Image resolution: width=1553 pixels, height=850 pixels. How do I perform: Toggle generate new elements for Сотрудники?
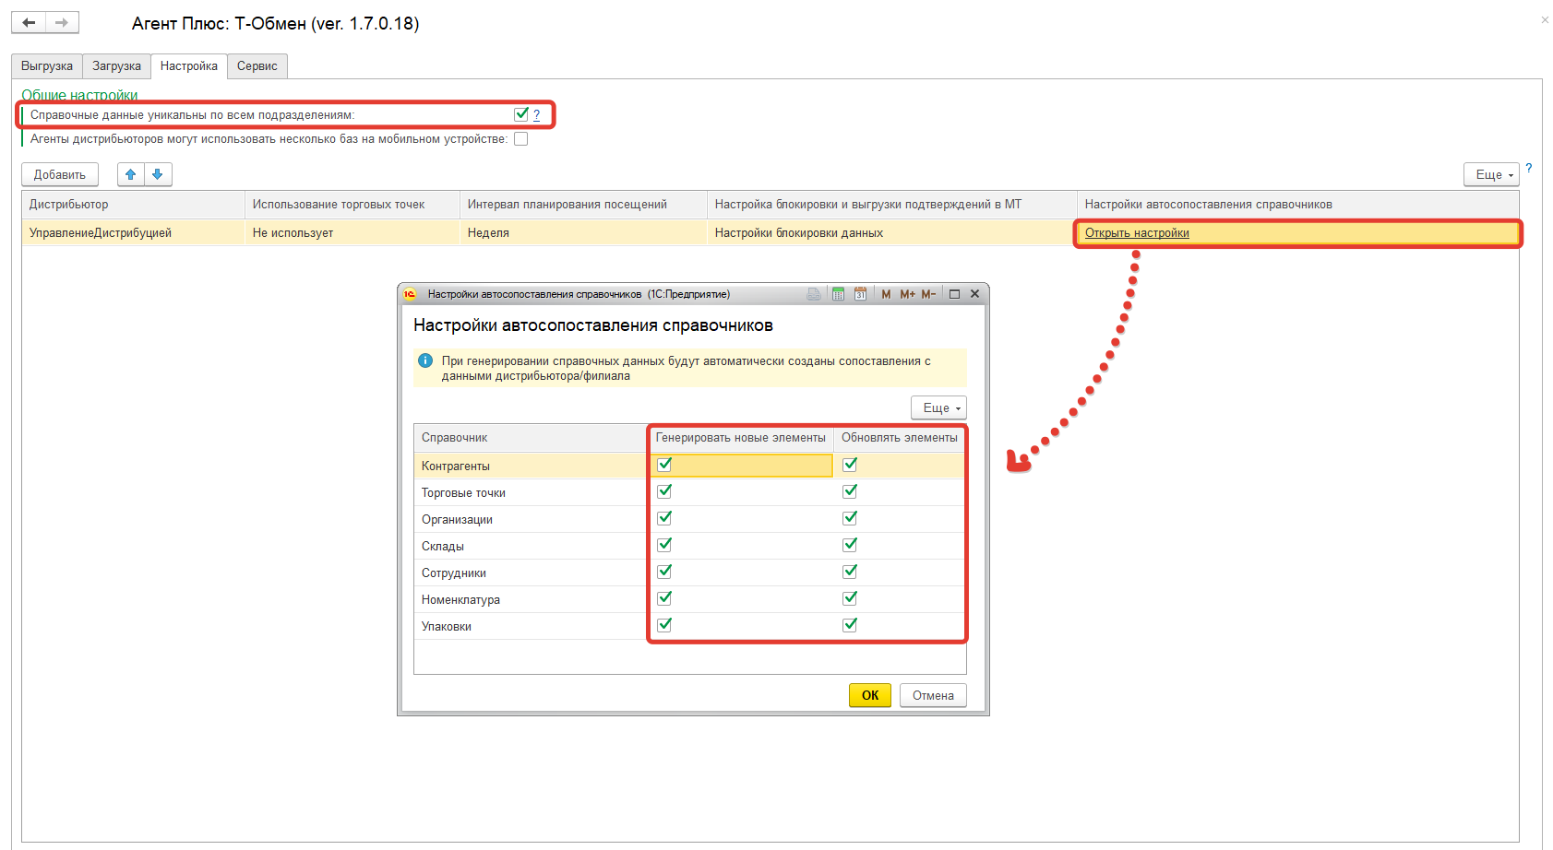pos(664,572)
